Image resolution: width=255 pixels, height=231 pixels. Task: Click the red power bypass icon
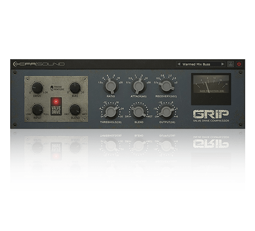239,64
